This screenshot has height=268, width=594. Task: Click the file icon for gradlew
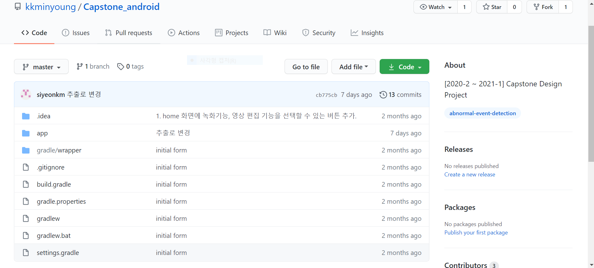(x=26, y=218)
